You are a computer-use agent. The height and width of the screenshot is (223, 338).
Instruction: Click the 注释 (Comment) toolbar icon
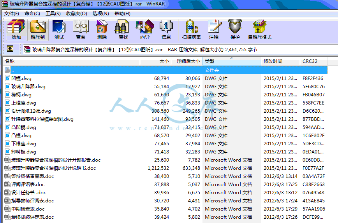pyautogui.click(x=214, y=30)
